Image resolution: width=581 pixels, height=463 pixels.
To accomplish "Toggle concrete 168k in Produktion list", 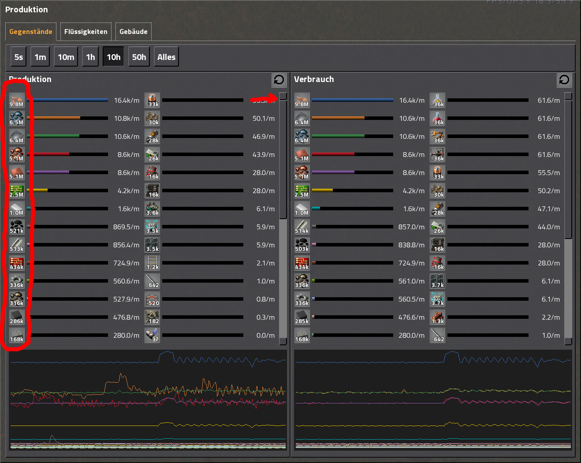I will pos(17,335).
